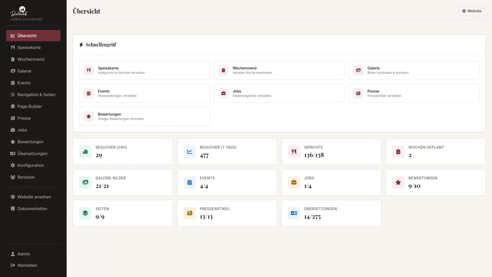Open the Dokumentation link
The image size is (492, 277).
[x=33, y=209]
